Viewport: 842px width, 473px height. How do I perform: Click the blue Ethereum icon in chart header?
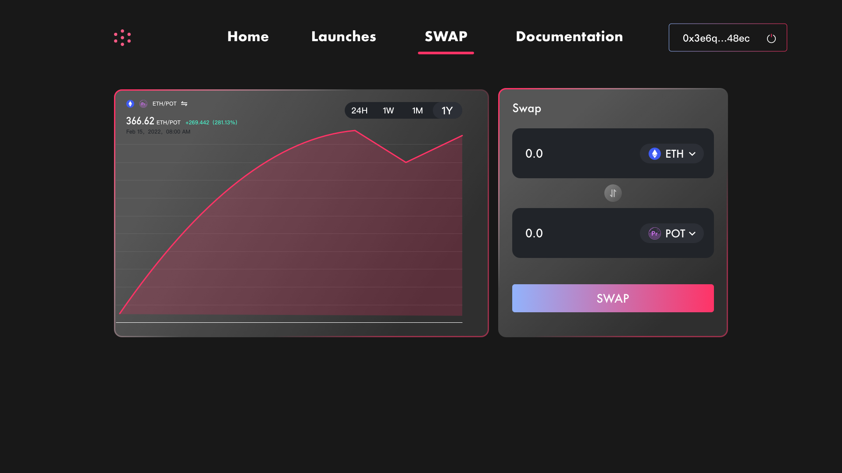tap(130, 104)
